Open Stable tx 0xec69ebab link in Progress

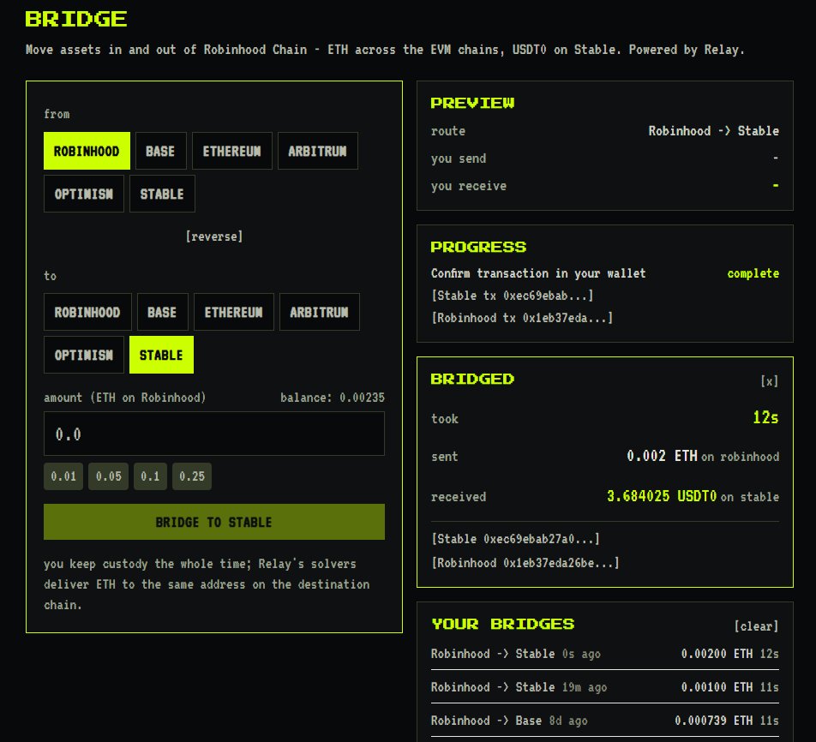tap(512, 296)
